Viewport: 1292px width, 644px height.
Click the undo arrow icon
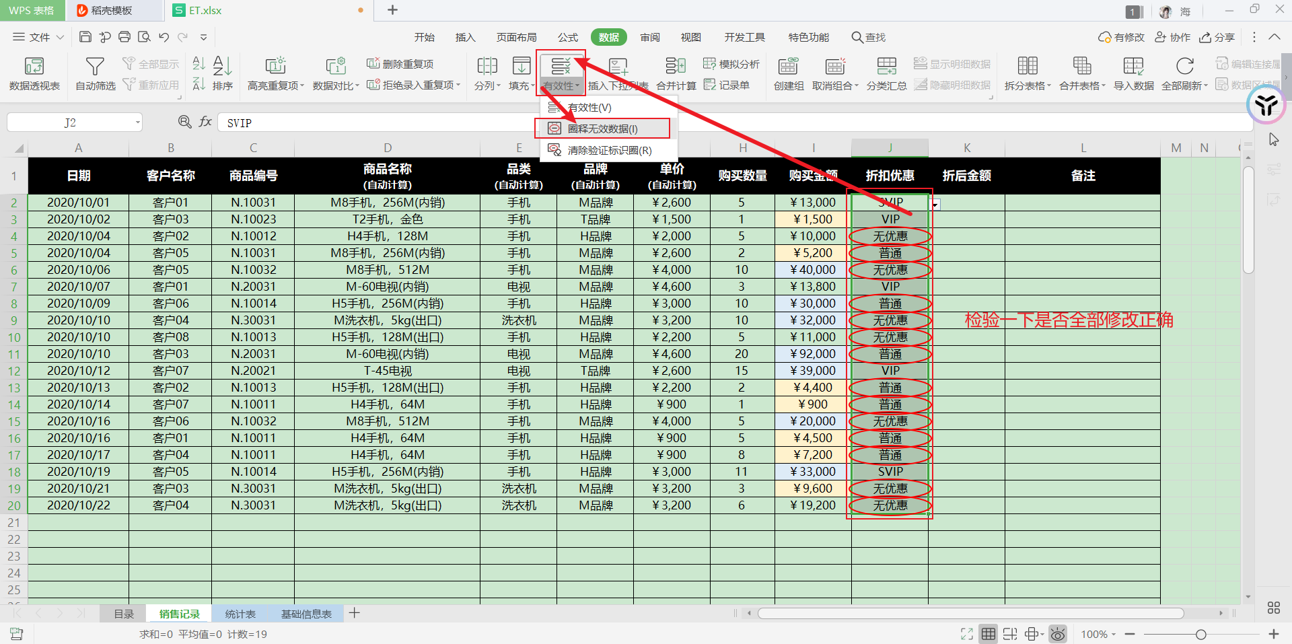tap(164, 37)
